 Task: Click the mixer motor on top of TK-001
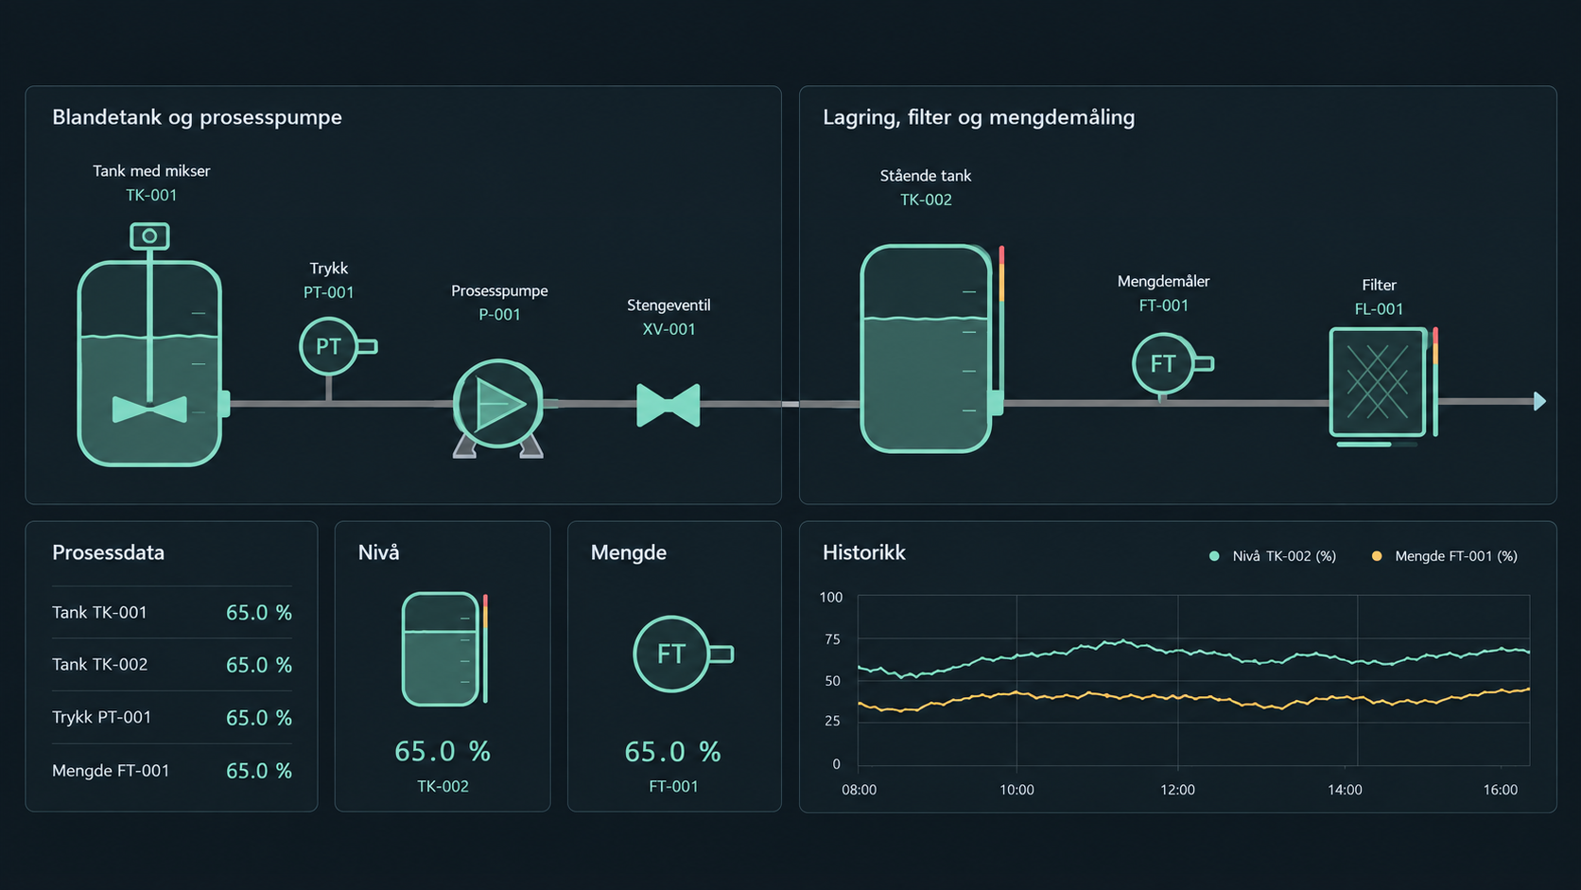(x=149, y=236)
